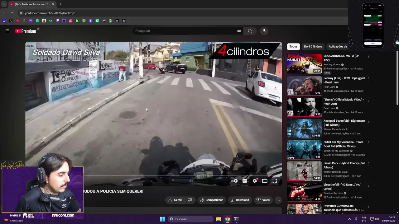The width and height of the screenshot is (399, 224).
Task: Go back with the browser back arrow
Action: (4, 13)
